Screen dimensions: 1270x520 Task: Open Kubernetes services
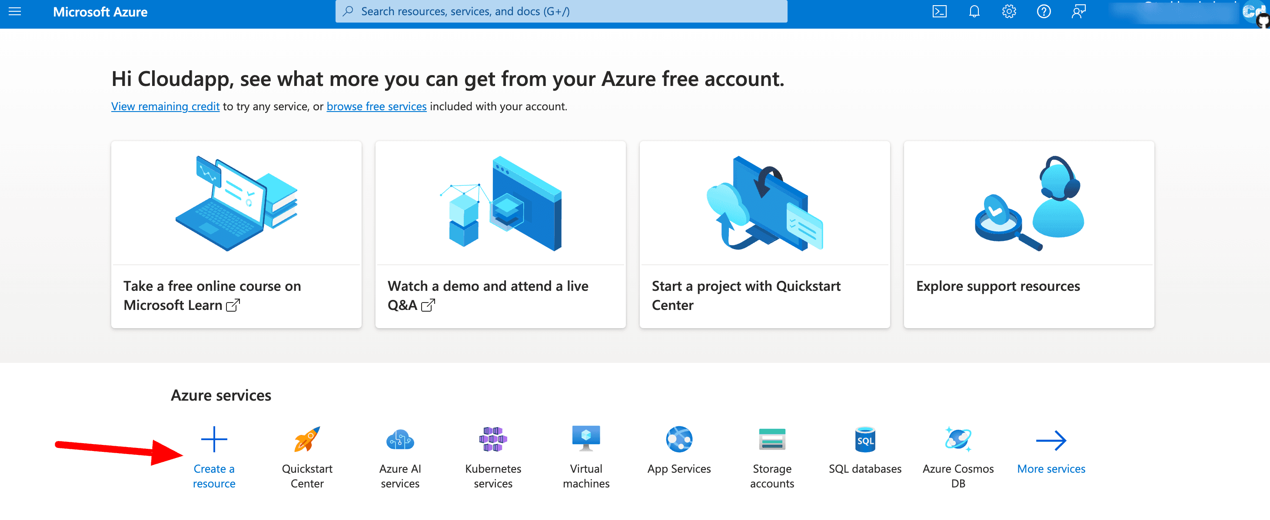(x=492, y=440)
